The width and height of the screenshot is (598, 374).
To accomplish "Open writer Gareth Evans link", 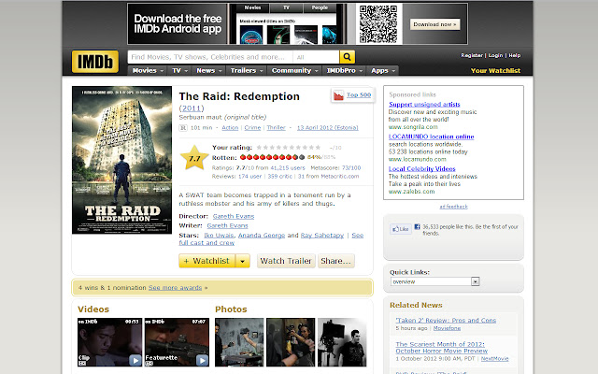I will click(227, 226).
